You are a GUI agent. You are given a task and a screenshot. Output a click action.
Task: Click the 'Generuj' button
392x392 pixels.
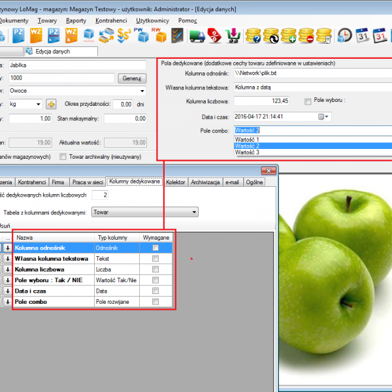[x=133, y=78]
